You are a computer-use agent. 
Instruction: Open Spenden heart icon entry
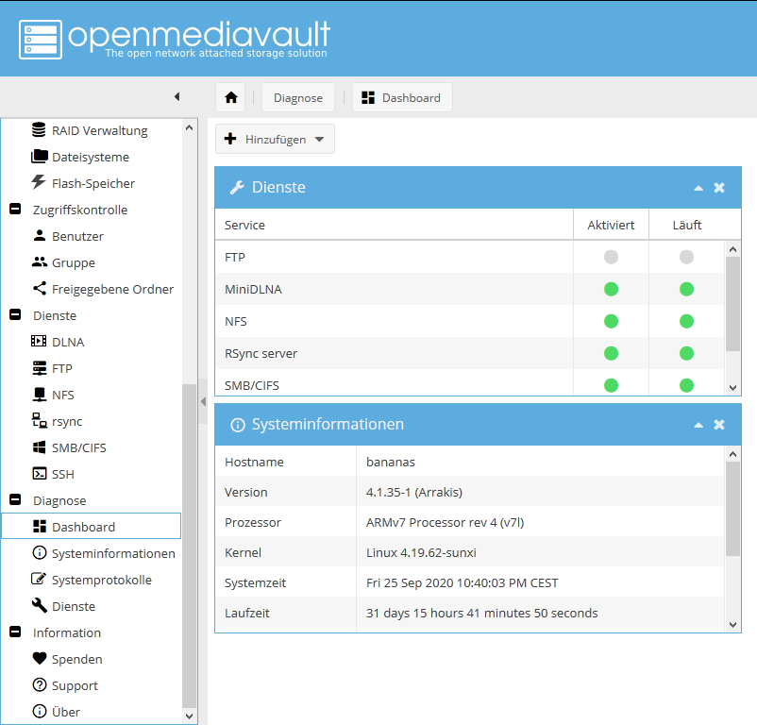click(76, 659)
